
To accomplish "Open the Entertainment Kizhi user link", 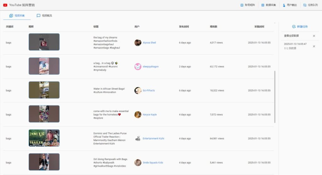I will tap(153, 139).
